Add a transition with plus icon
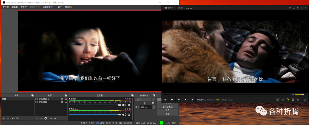The image size is (309, 125). (x=144, y=103)
